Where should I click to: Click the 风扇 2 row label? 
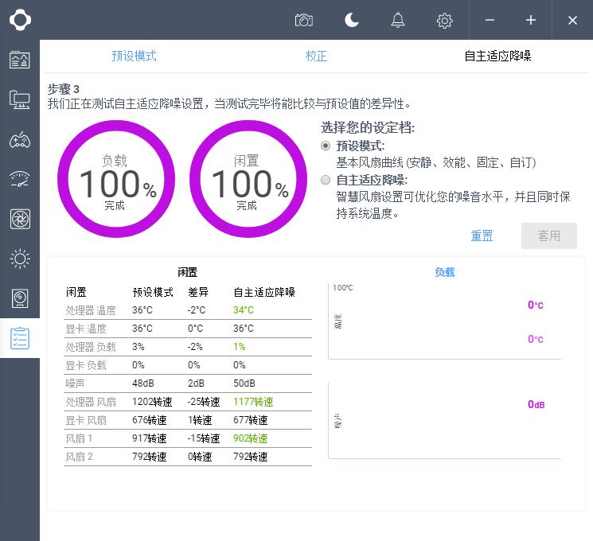coord(79,457)
